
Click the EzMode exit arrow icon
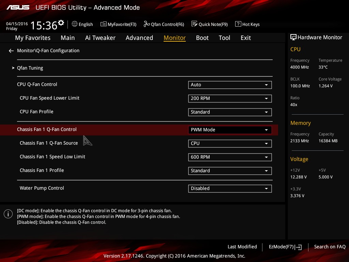(x=298, y=247)
